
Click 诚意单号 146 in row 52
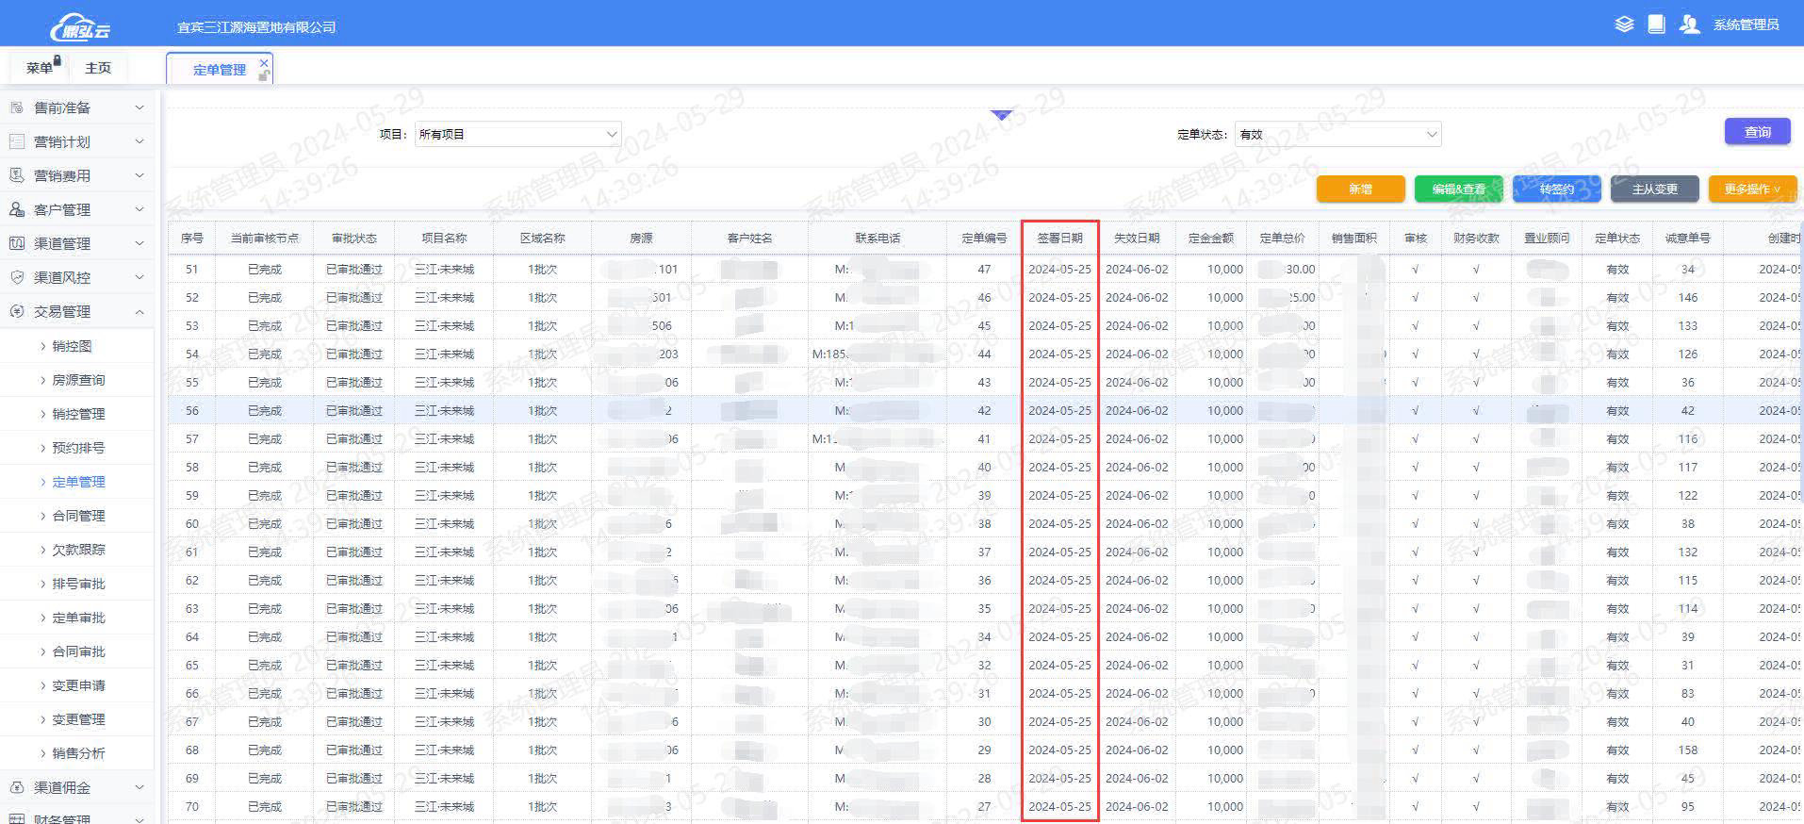coord(1687,297)
